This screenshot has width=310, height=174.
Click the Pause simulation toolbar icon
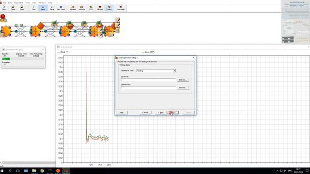pyautogui.click(x=43, y=8)
